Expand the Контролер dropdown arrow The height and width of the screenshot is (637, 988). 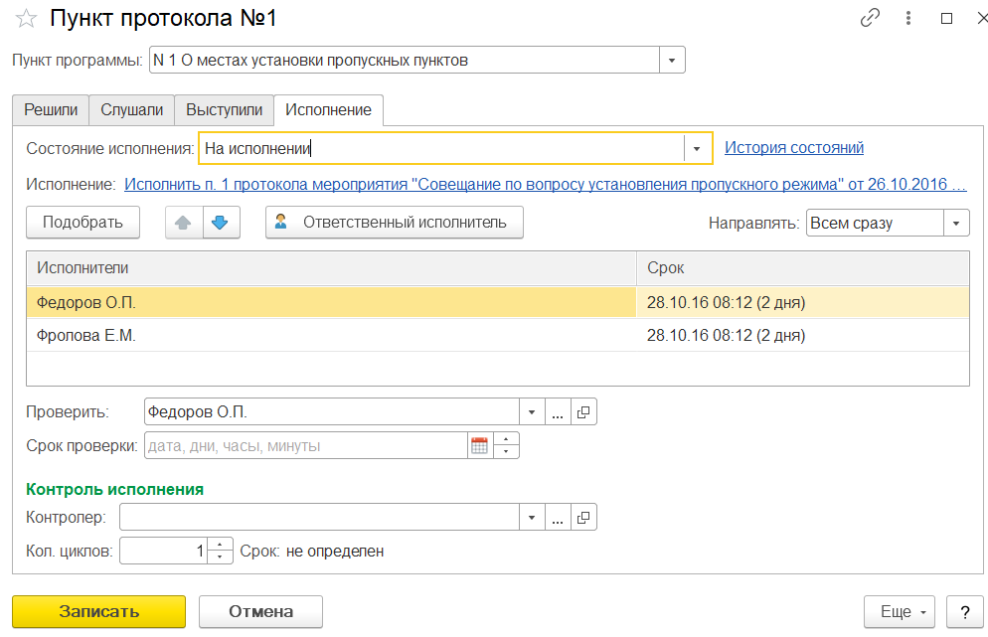pos(532,518)
